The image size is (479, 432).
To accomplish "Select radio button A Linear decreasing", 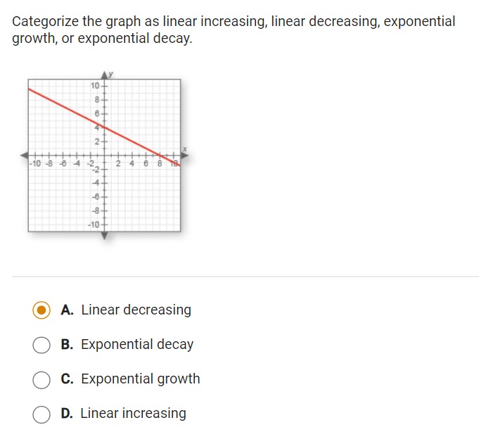I will pos(41,310).
